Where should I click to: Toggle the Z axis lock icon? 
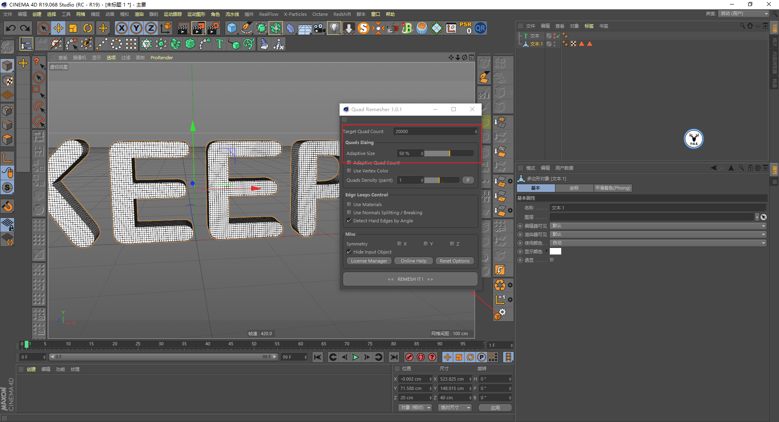(x=151, y=28)
